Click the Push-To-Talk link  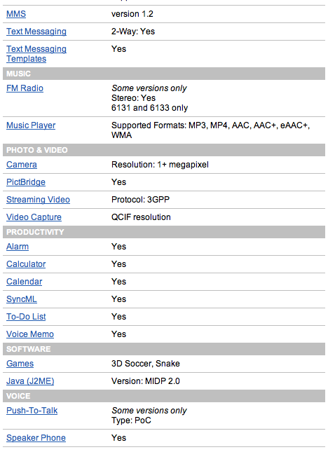coord(32,411)
